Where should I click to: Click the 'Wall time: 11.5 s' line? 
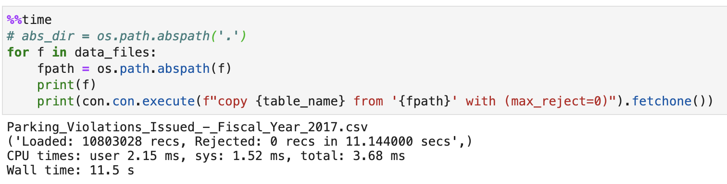point(70,170)
